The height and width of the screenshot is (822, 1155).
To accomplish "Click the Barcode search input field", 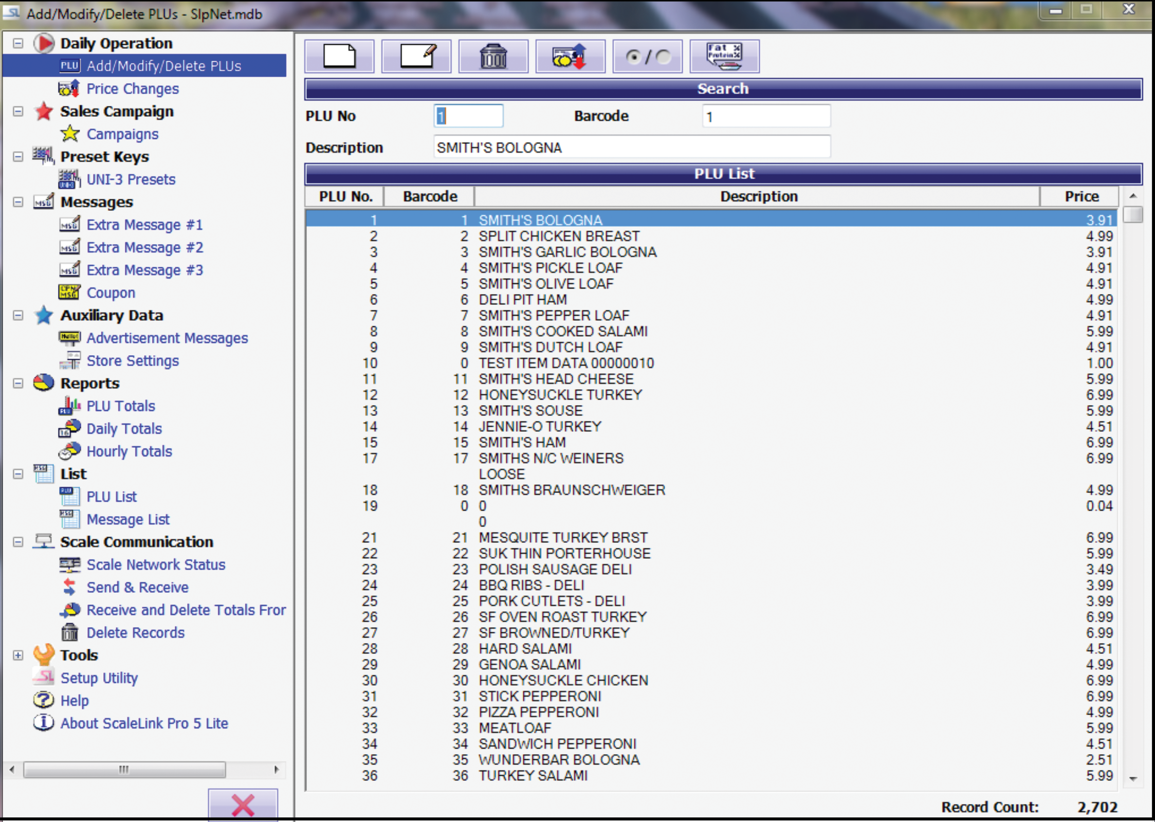I will tap(765, 117).
